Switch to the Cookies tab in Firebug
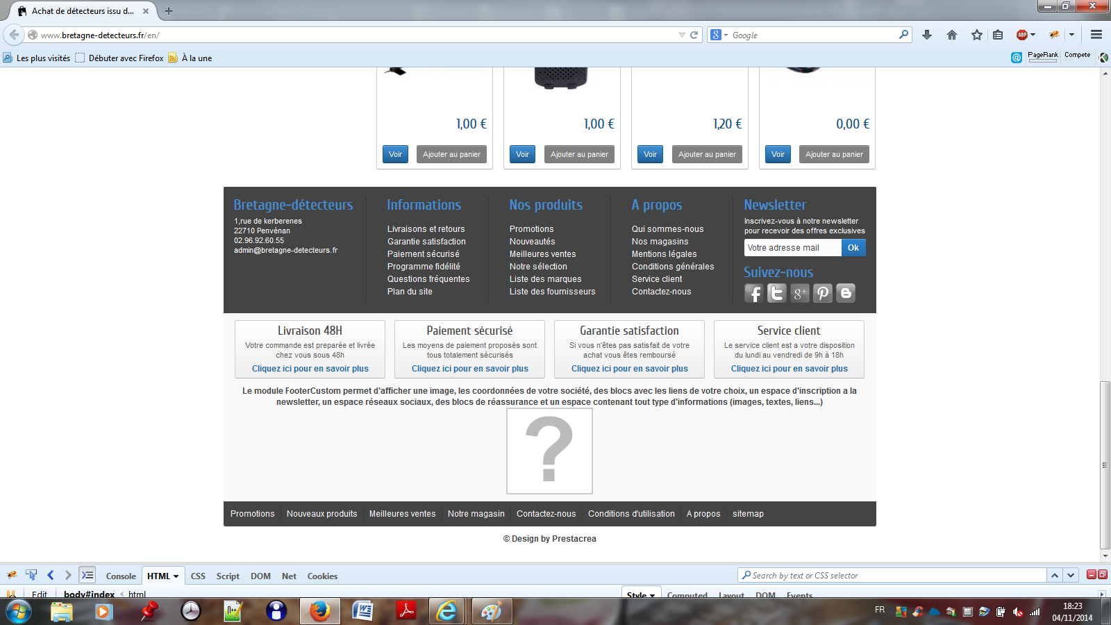 pos(322,576)
